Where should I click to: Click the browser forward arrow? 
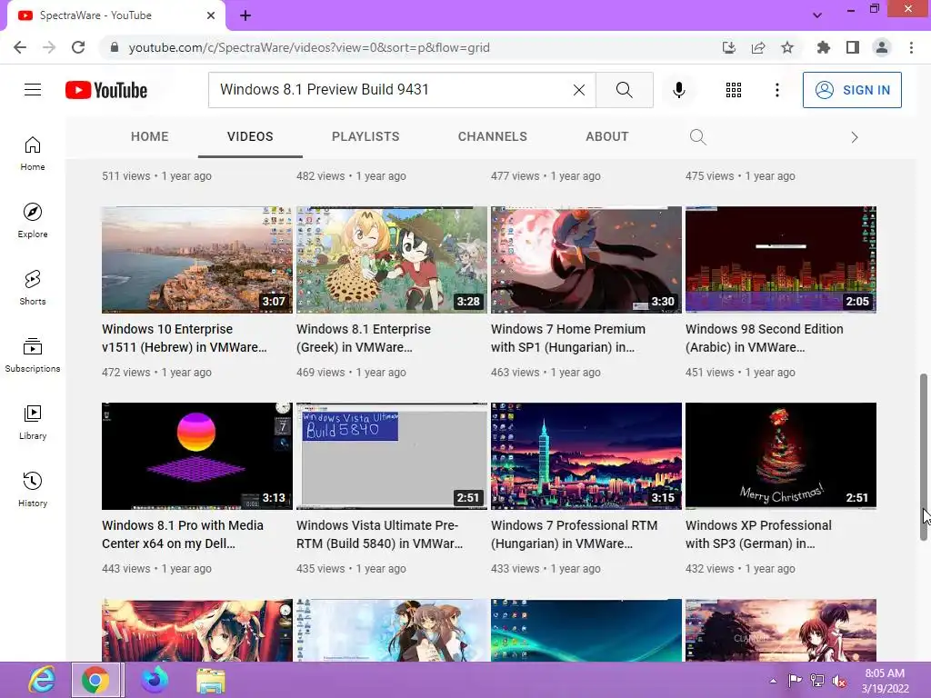pos(49,47)
